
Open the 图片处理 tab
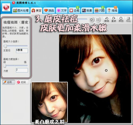pyautogui.click(x=21, y=11)
